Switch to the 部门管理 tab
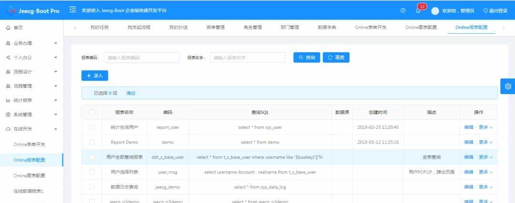This screenshot has height=203, width=515. (290, 28)
